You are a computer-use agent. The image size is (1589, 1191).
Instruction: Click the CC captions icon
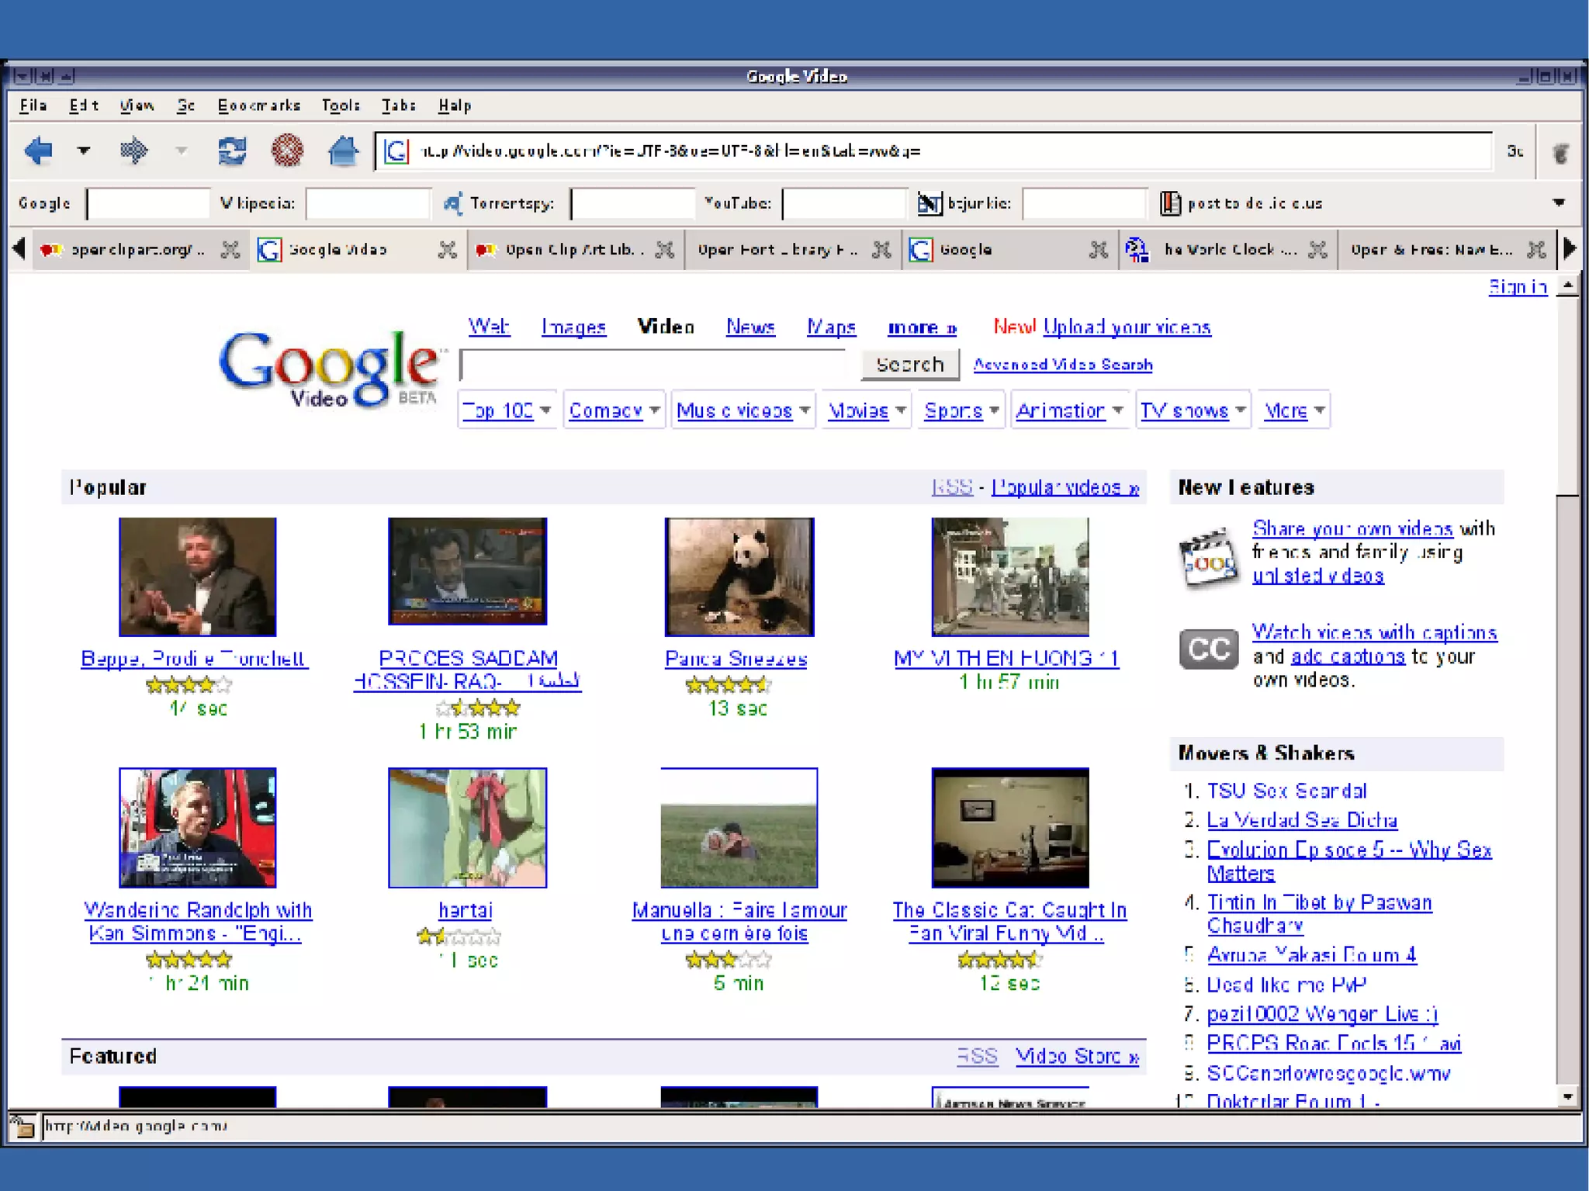point(1208,649)
